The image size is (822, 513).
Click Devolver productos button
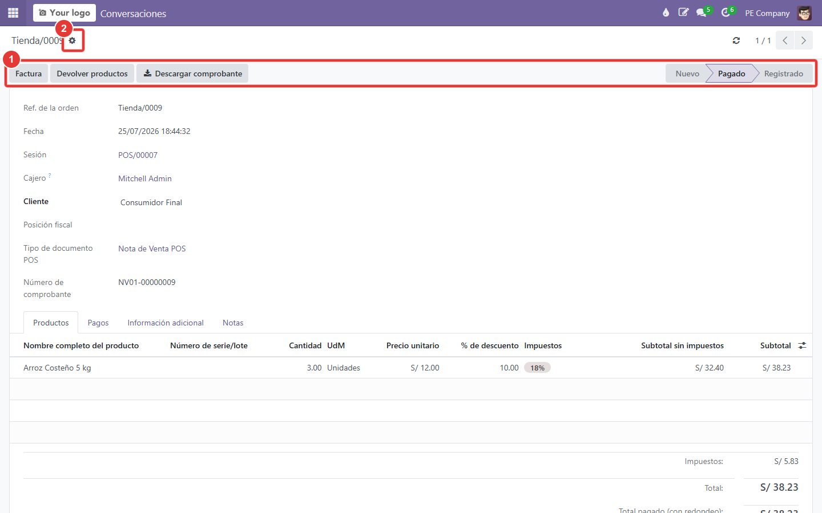92,74
